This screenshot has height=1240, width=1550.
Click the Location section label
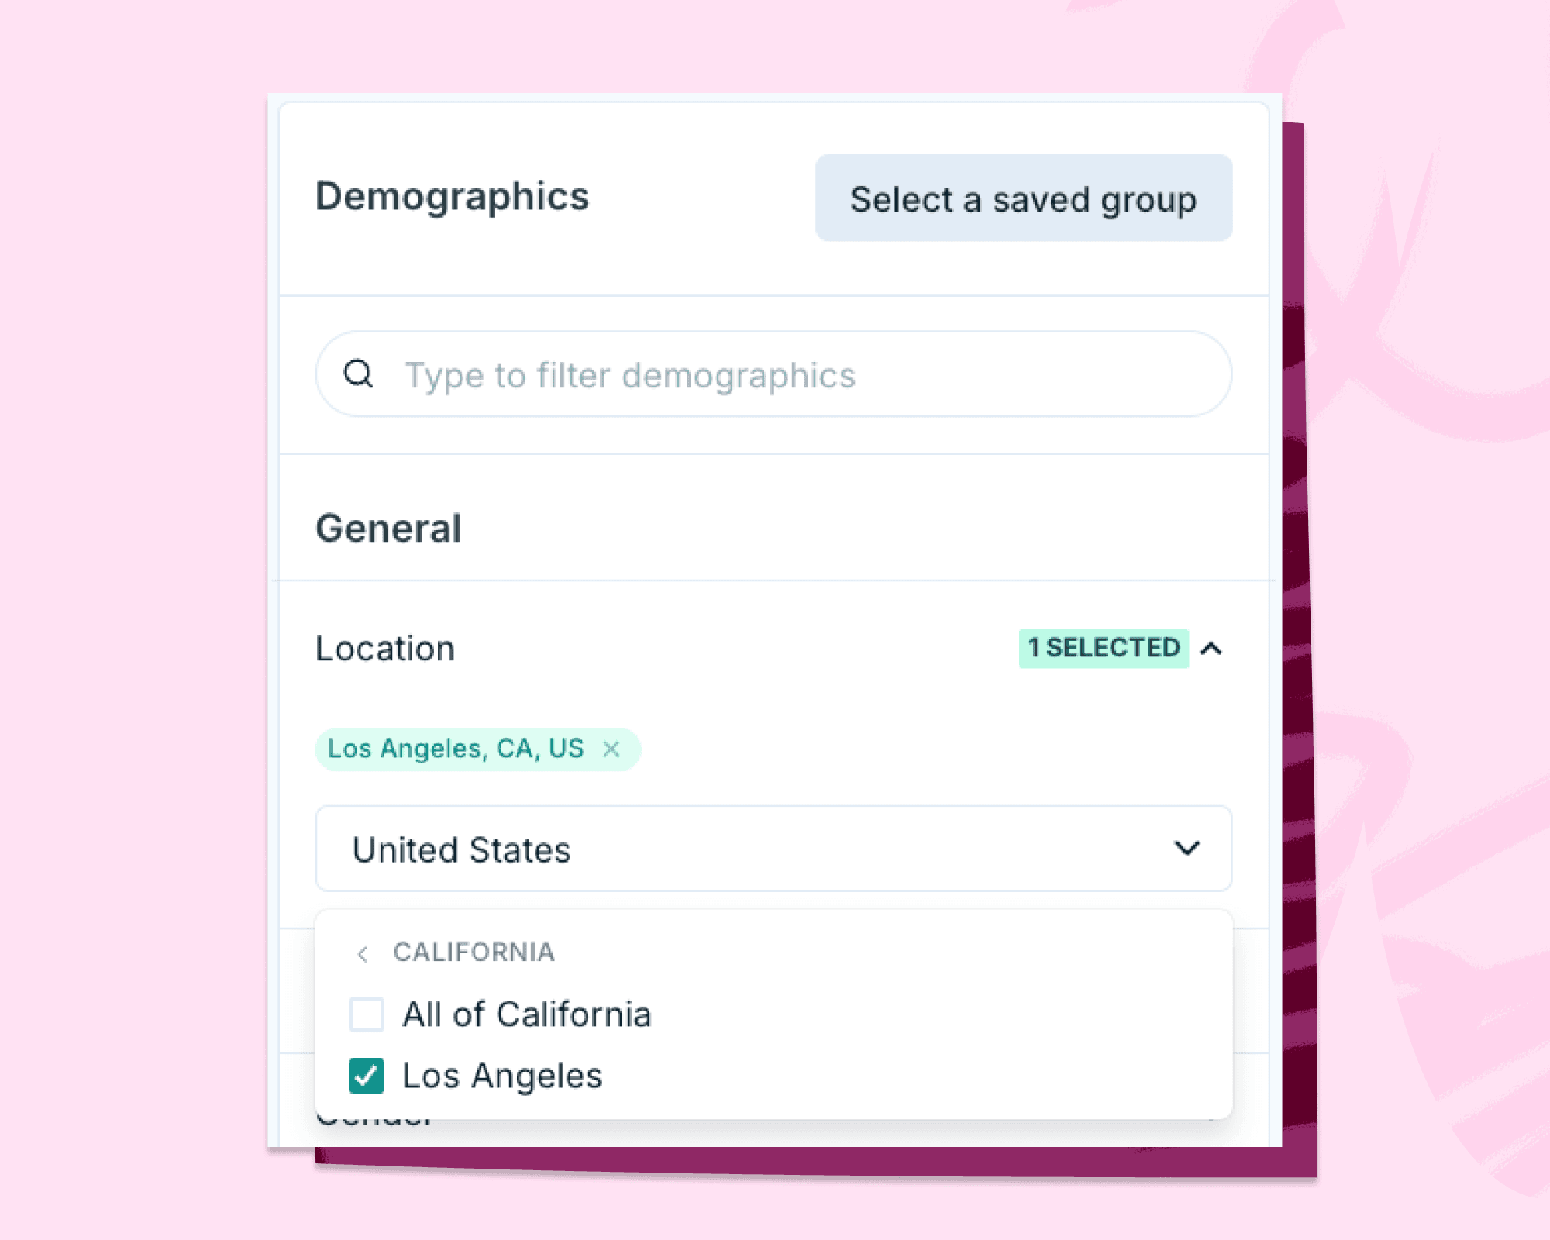385,649
